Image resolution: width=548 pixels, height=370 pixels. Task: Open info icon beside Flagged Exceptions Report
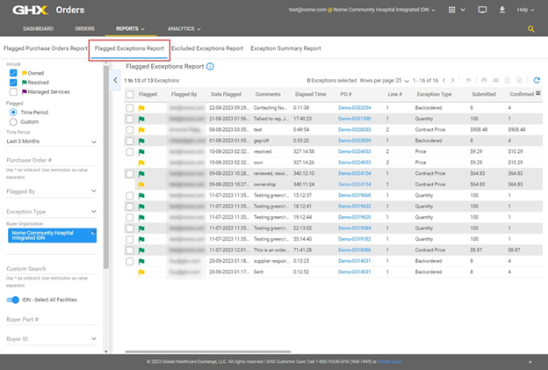211,66
